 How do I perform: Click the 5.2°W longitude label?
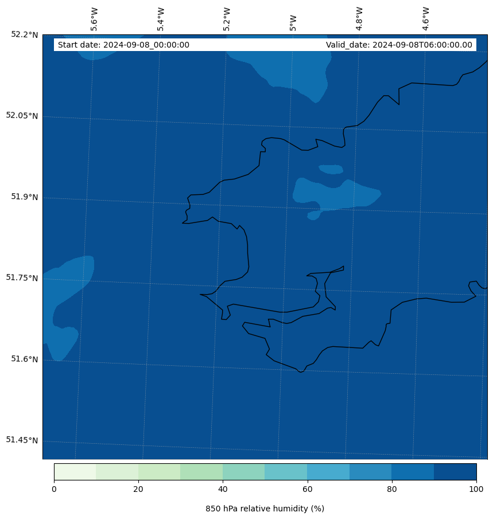coord(227,19)
